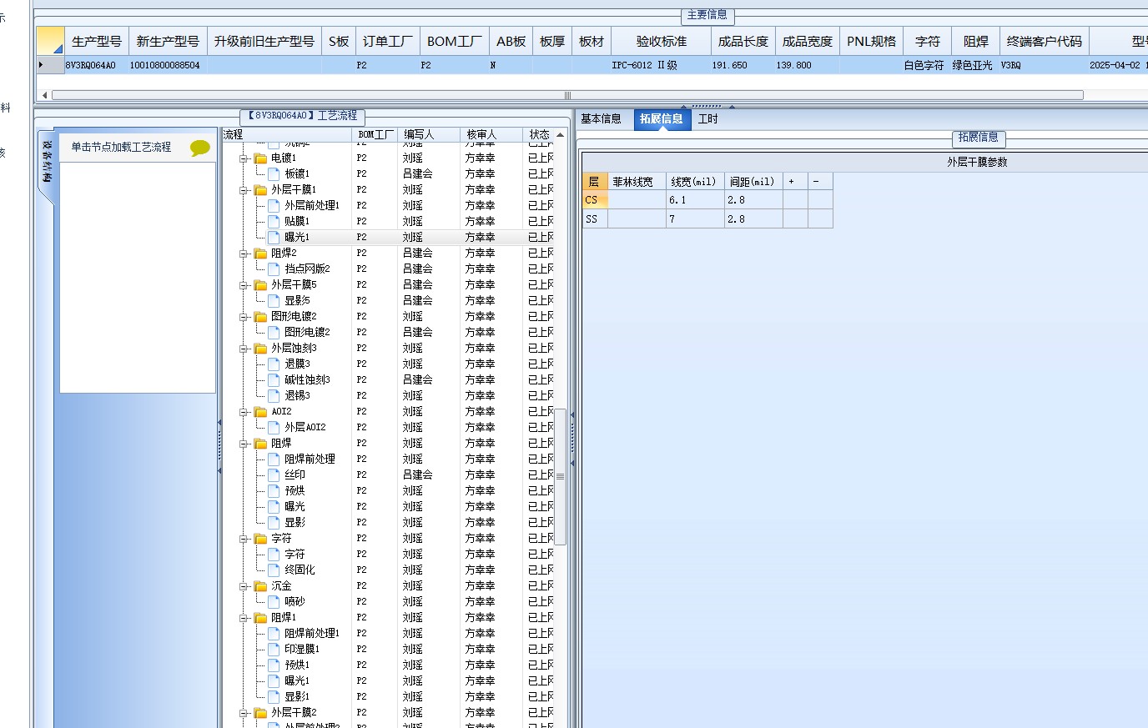Image resolution: width=1148 pixels, height=728 pixels.
Task: Click the folder icon of AOI2
Action: tap(260, 412)
